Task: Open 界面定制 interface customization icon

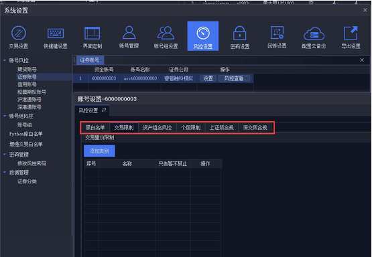Action: coord(92,37)
